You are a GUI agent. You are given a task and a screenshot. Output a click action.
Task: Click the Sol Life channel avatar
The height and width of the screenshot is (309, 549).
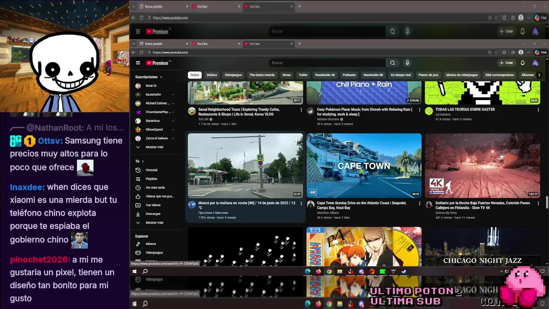[x=192, y=111]
